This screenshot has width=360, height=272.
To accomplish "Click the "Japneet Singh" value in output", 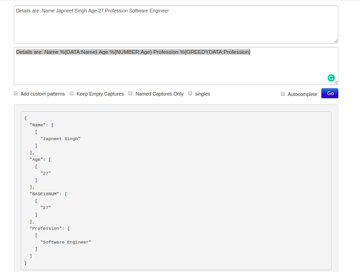I will point(60,139).
